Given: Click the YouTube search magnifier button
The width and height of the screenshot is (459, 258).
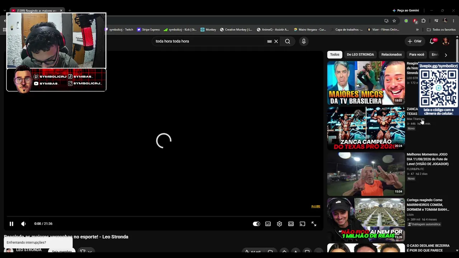Looking at the screenshot, I should coord(288,41).
